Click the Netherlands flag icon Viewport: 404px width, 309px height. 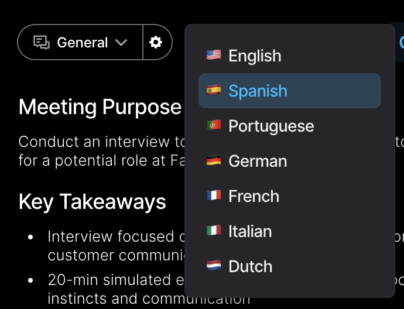tap(214, 266)
